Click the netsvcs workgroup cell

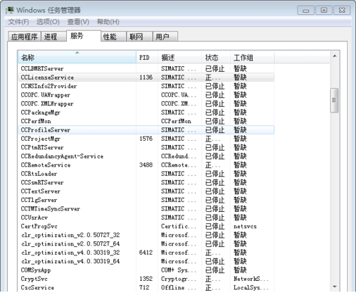point(245,226)
